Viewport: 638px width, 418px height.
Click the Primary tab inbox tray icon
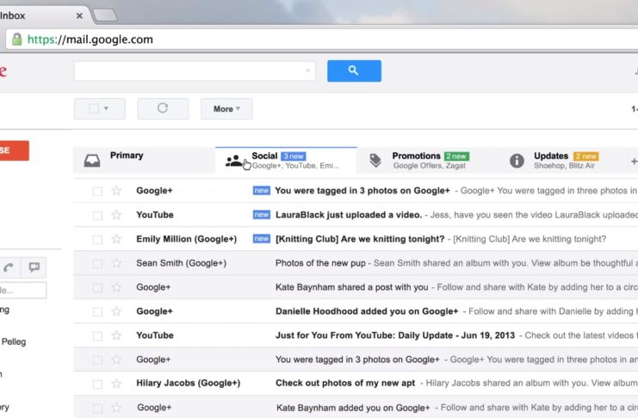pos(92,161)
